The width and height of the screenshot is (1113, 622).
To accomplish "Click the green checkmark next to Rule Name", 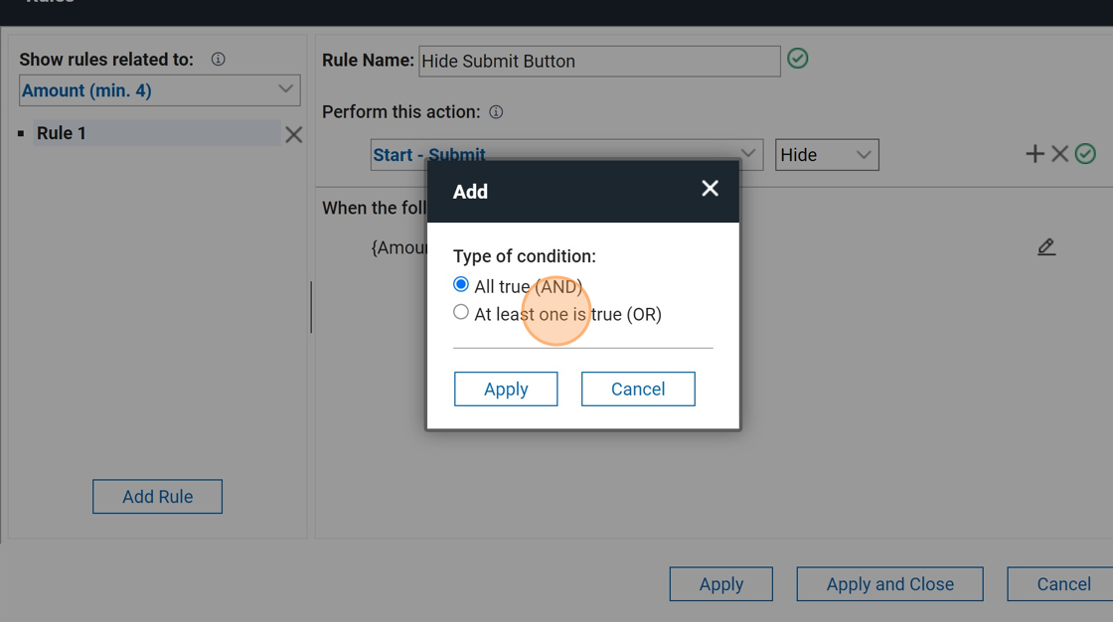I will click(x=798, y=60).
